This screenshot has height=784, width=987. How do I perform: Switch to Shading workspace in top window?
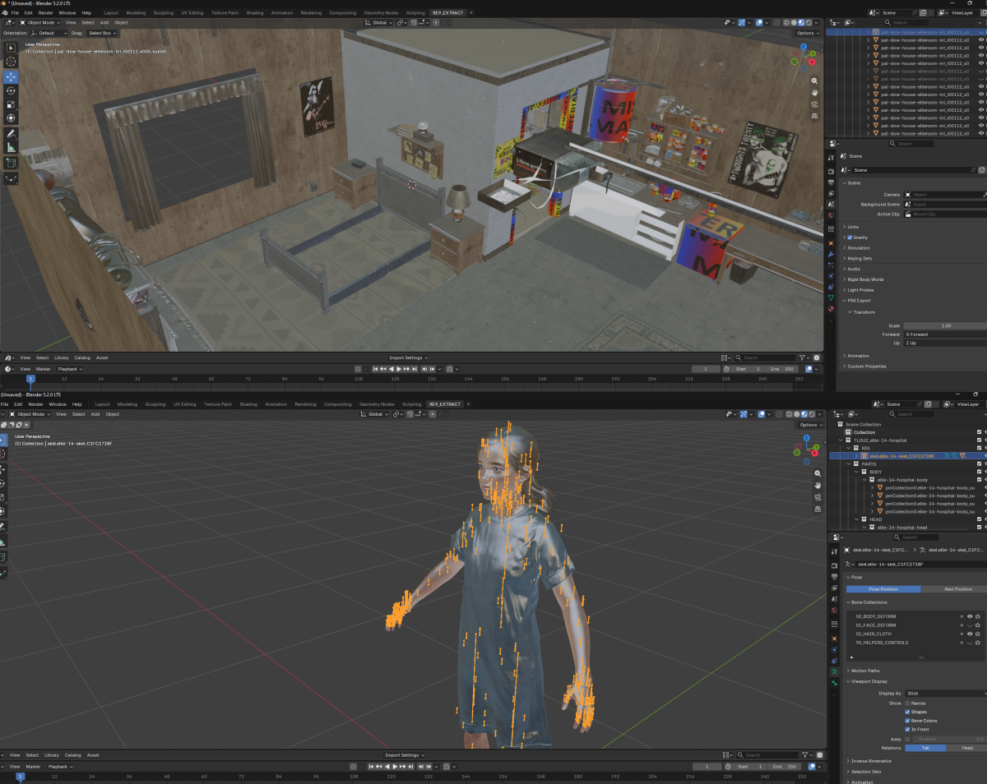pos(255,13)
